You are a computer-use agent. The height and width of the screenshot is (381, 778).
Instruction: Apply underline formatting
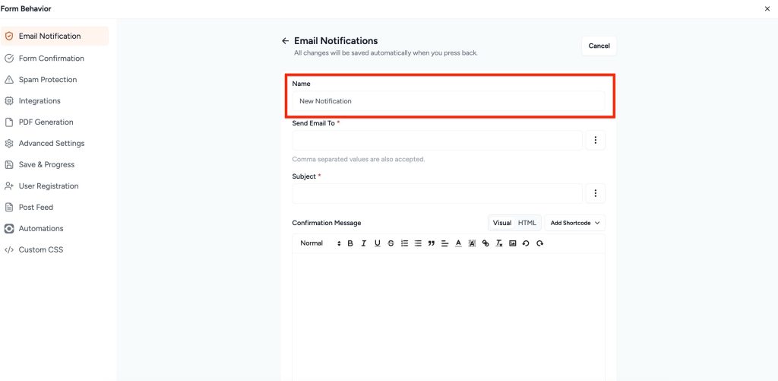tap(377, 243)
